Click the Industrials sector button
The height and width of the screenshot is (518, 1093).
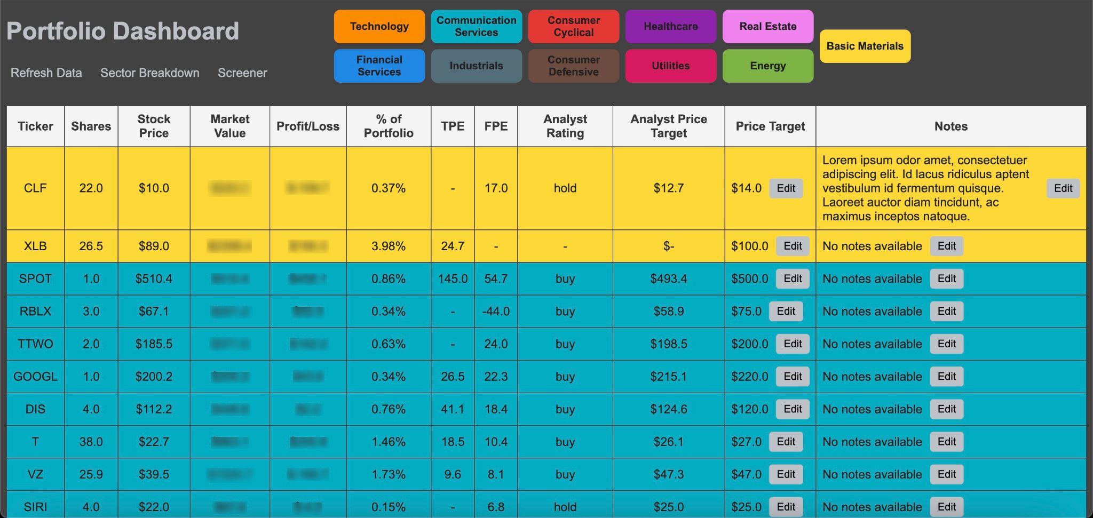tap(477, 66)
